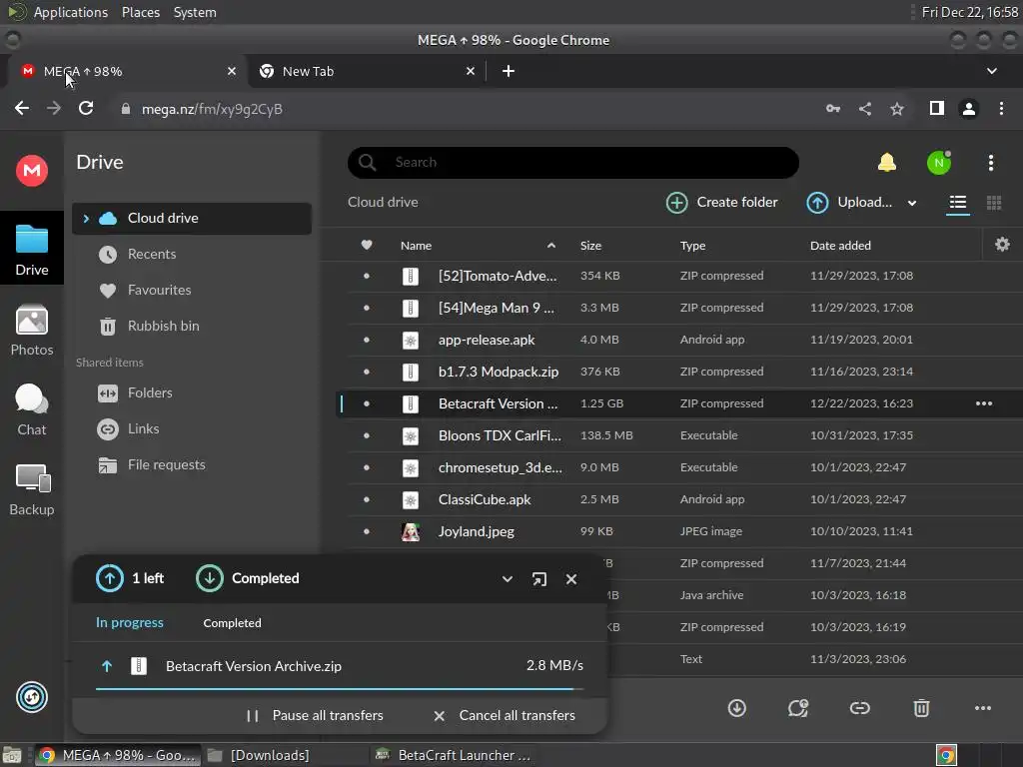Open notifications bell
This screenshot has height=767, width=1023.
point(887,163)
